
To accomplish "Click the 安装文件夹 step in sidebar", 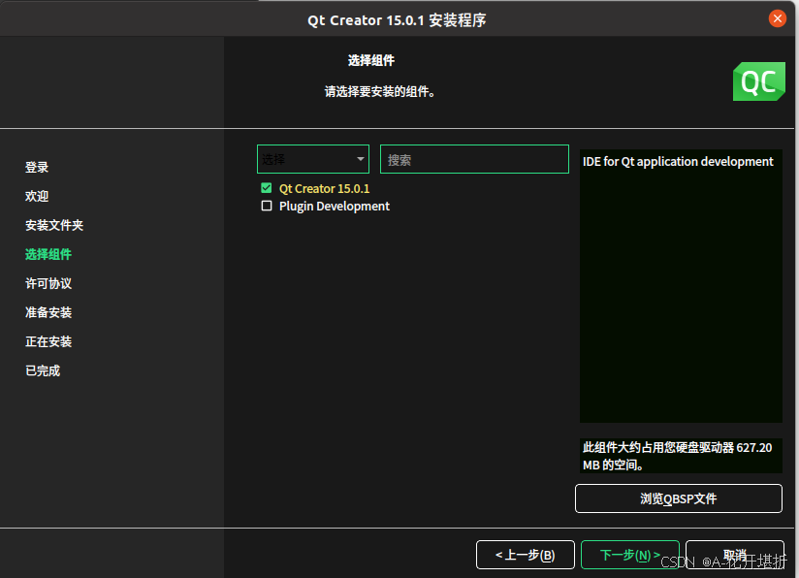I will [x=54, y=225].
